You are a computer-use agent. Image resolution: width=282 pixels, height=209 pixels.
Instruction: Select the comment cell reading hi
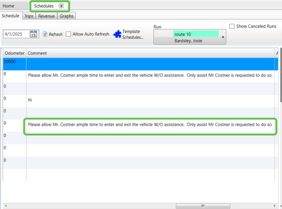point(150,101)
